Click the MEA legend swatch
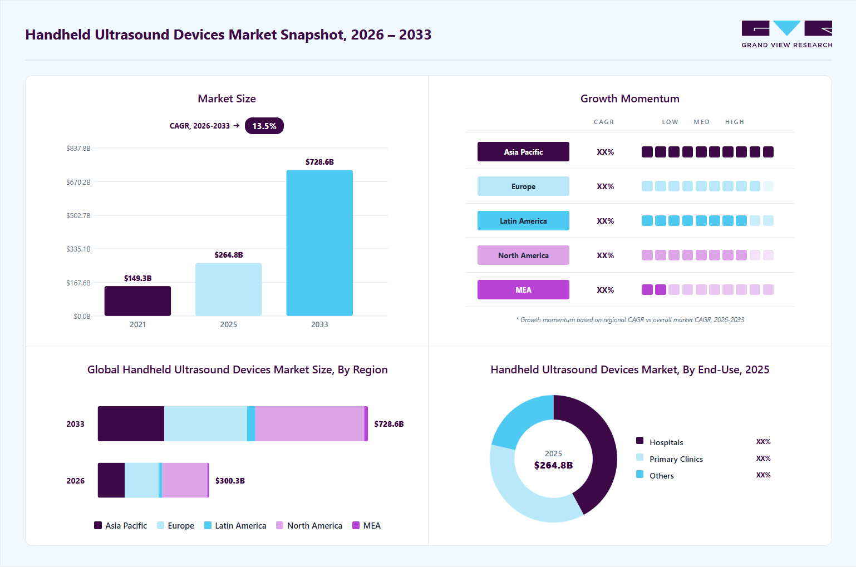The image size is (856, 567). click(x=356, y=525)
